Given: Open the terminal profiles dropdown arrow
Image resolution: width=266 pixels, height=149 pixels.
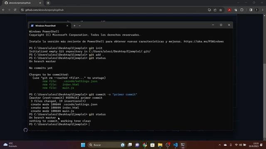Looking at the screenshot, I should pos(80,26).
